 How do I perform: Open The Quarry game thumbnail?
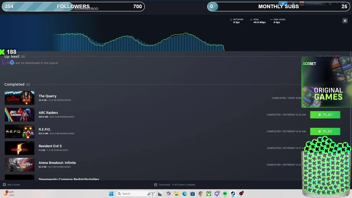click(20, 98)
